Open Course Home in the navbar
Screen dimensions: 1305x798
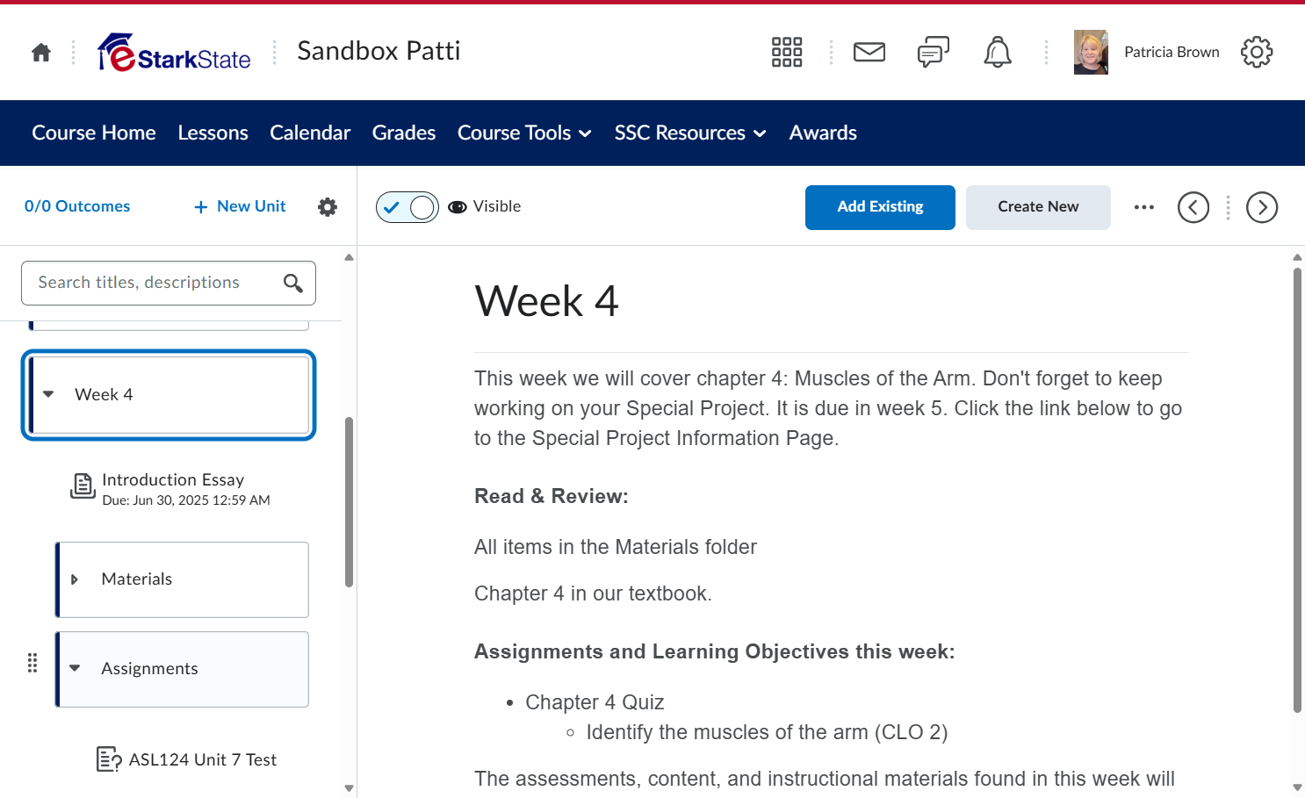(x=94, y=133)
